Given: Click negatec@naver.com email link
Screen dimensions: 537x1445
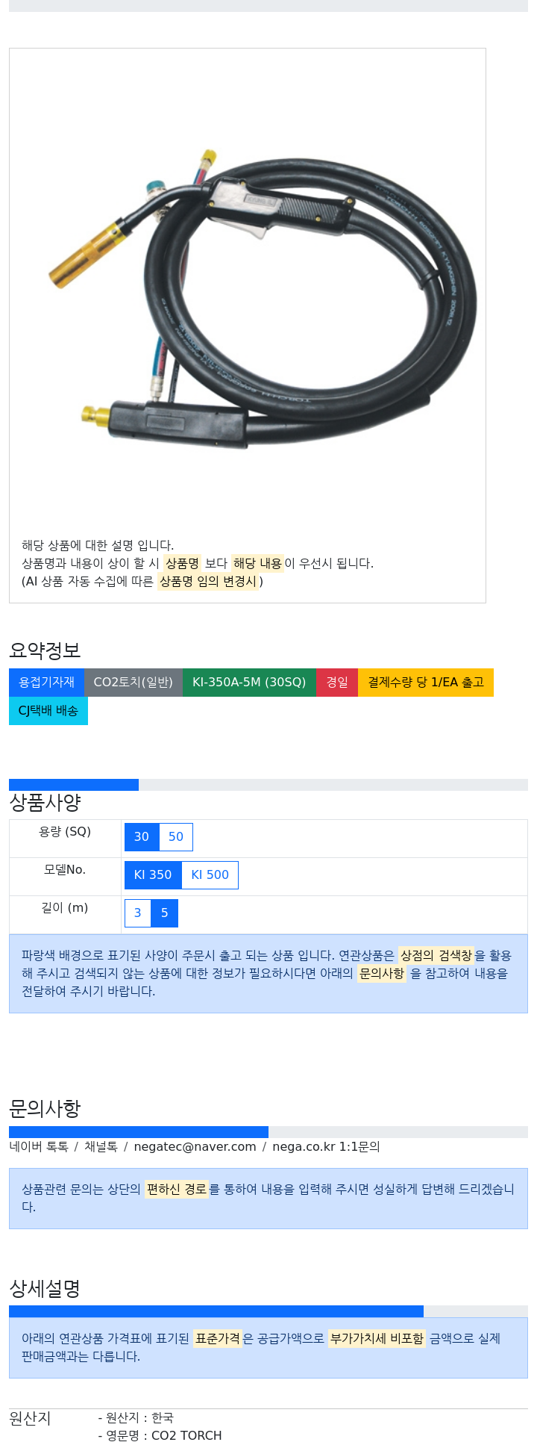Looking at the screenshot, I should click(195, 1147).
